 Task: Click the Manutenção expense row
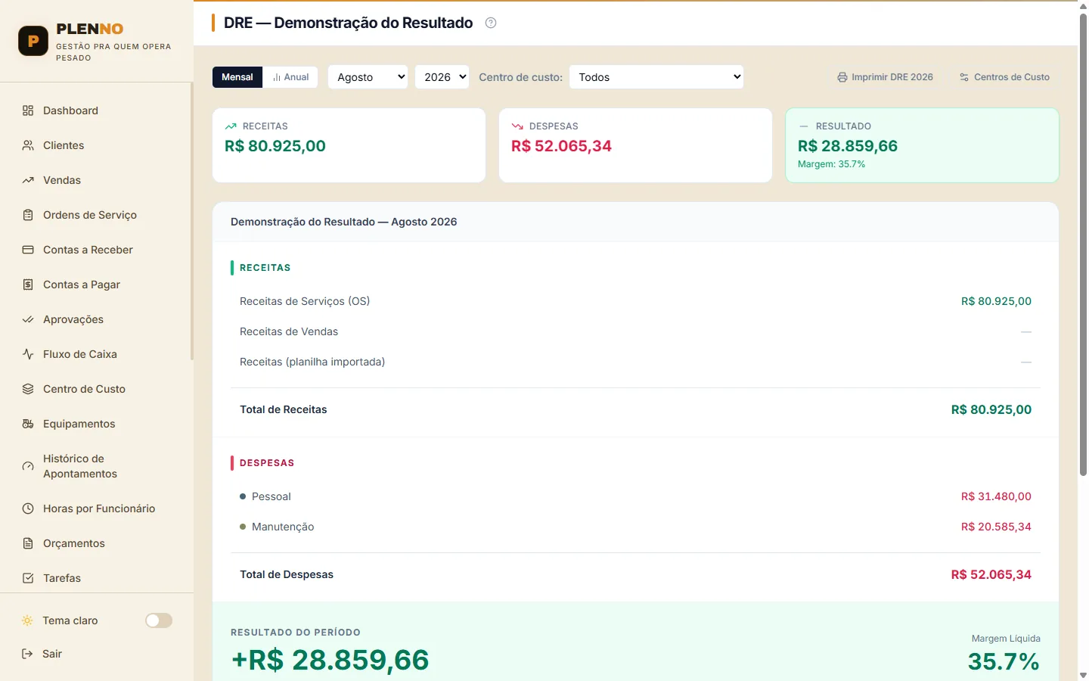635,527
